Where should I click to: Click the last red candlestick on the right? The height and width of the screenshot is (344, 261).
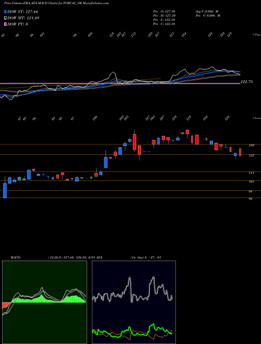(240, 152)
